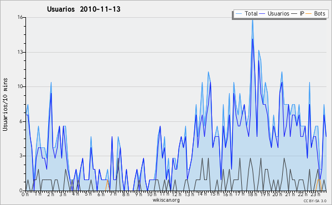Click the x-axis label '23 h'
The image size is (332, 205).
tap(315, 194)
